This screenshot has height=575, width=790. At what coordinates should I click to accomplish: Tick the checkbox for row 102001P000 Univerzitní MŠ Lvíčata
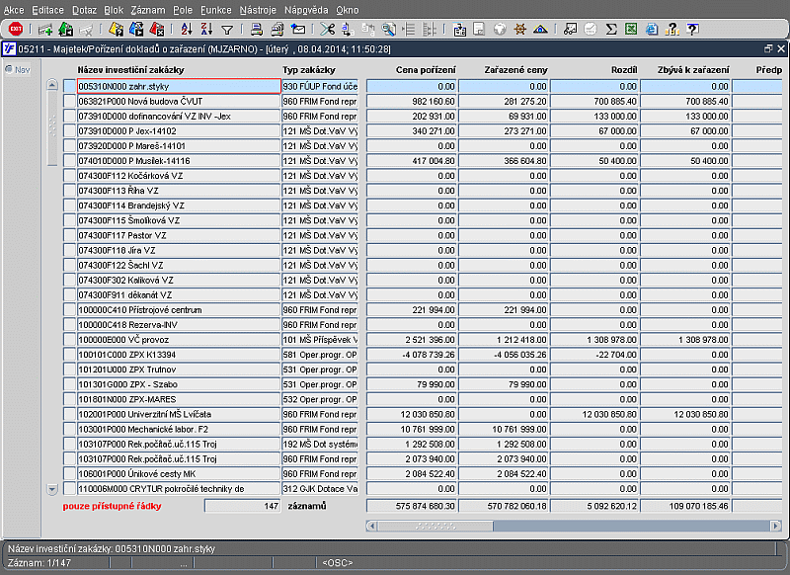coord(69,414)
